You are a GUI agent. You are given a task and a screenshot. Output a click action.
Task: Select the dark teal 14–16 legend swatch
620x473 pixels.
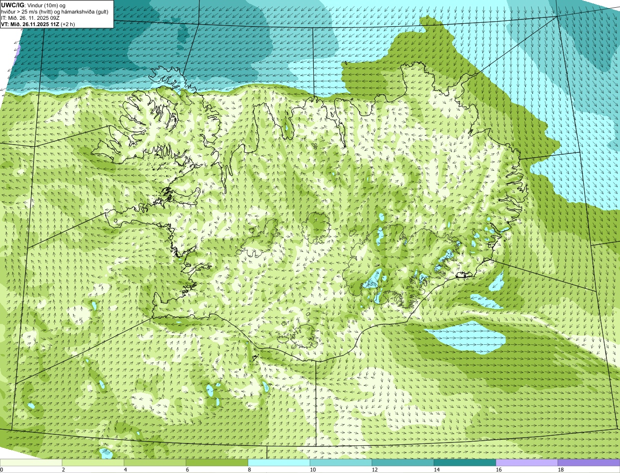tap(465, 463)
